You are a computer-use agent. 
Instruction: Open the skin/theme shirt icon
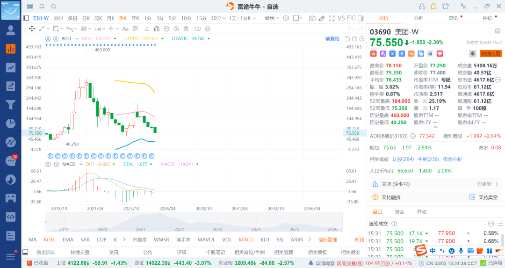point(446,6)
